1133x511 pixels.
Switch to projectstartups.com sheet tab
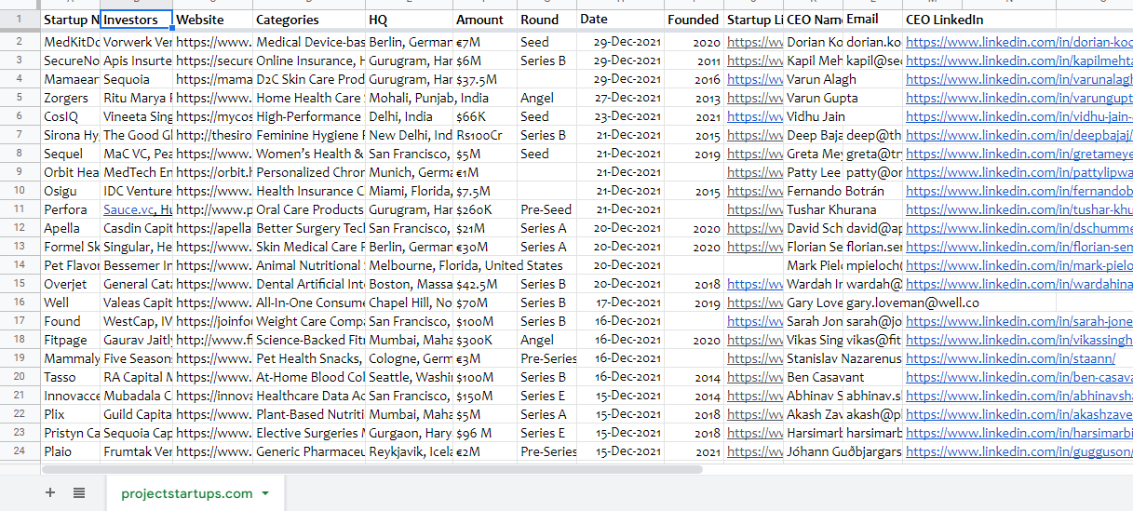(x=186, y=493)
